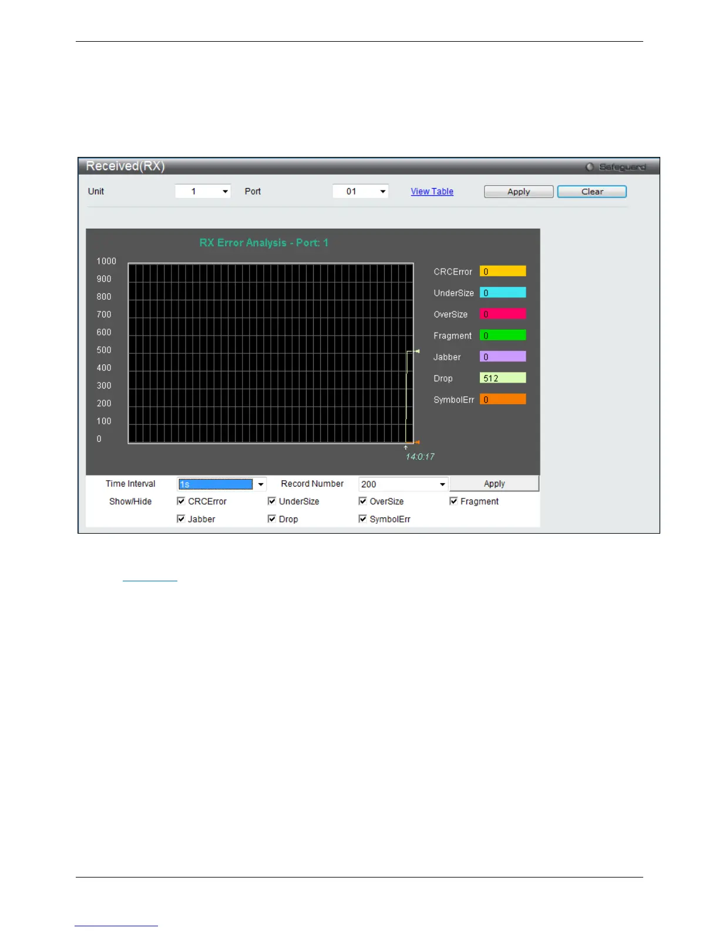Screen dimensions: 719x931
Task: Click the Drop legend label
Action: [443, 379]
